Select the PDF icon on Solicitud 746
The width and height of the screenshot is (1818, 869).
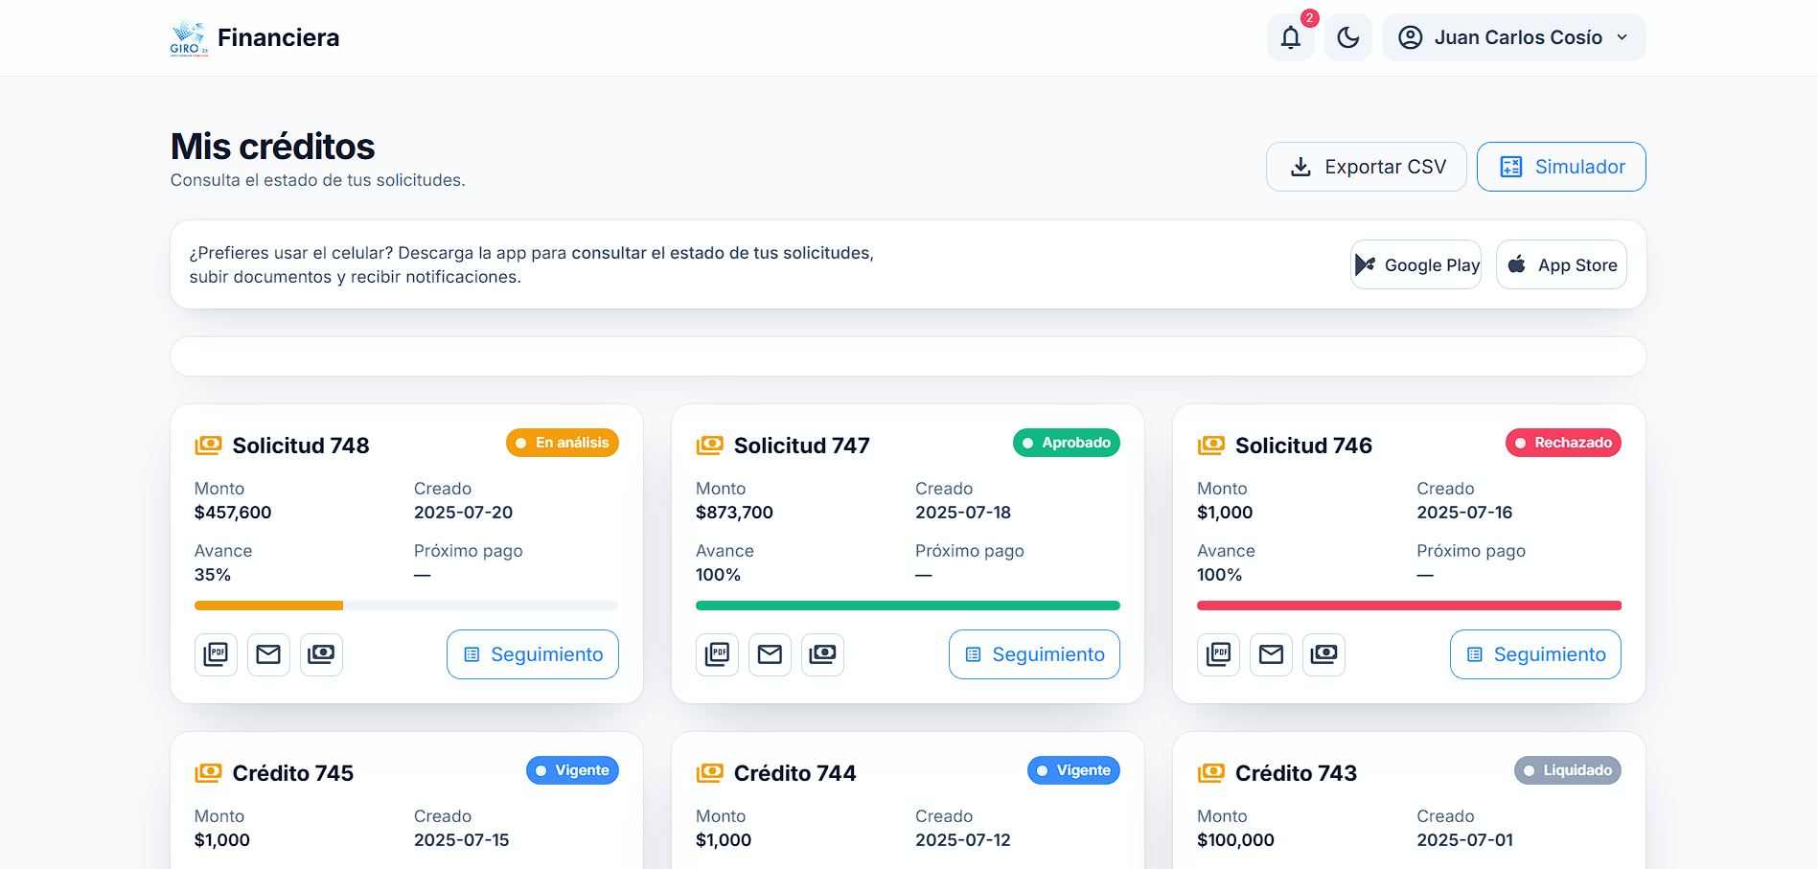click(1218, 654)
